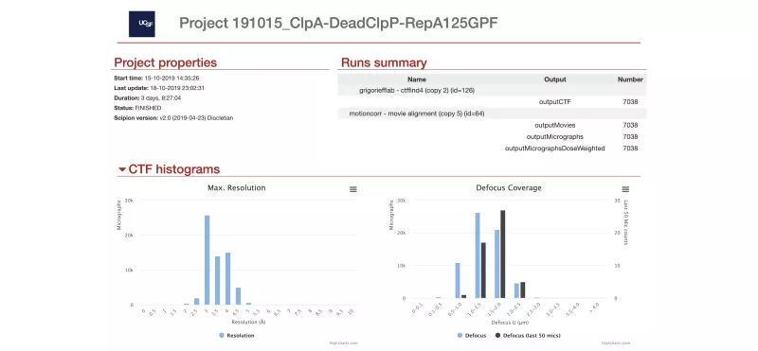758x351 pixels.
Task: Click the outputMicrographsDoseWeighted entry
Action: (555, 149)
